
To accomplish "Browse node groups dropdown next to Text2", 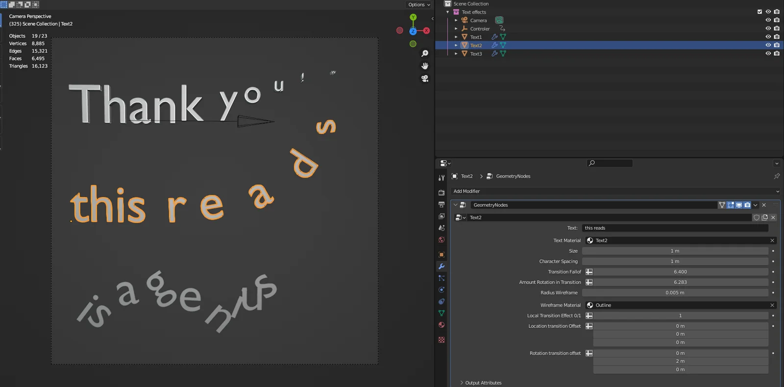I will coord(461,218).
